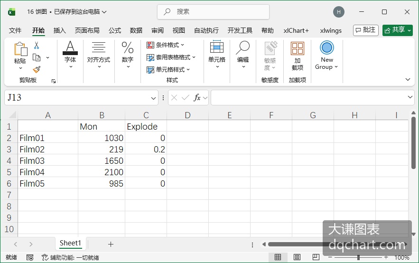
Task: Open the Paste options dropdown arrow
Action: [20, 68]
